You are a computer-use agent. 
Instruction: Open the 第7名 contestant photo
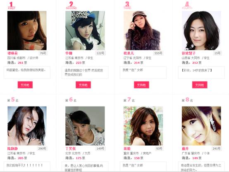pos(143,126)
